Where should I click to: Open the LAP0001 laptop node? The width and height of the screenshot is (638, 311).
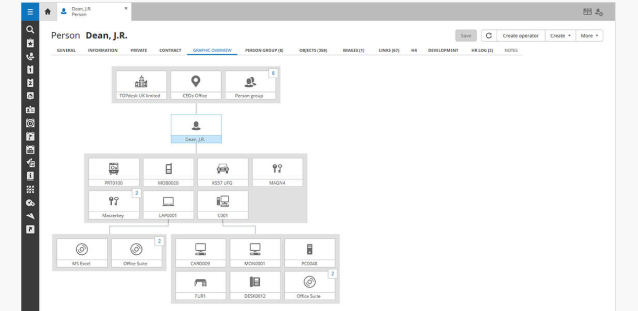coord(168,204)
